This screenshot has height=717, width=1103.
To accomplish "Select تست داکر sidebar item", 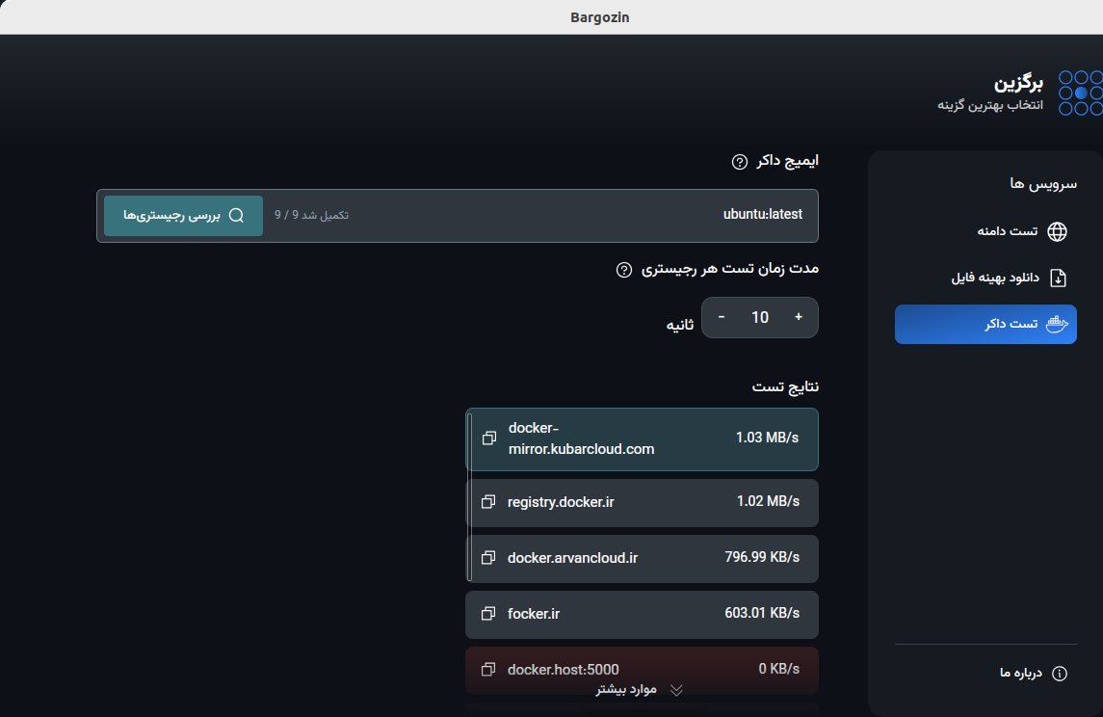I will (986, 324).
